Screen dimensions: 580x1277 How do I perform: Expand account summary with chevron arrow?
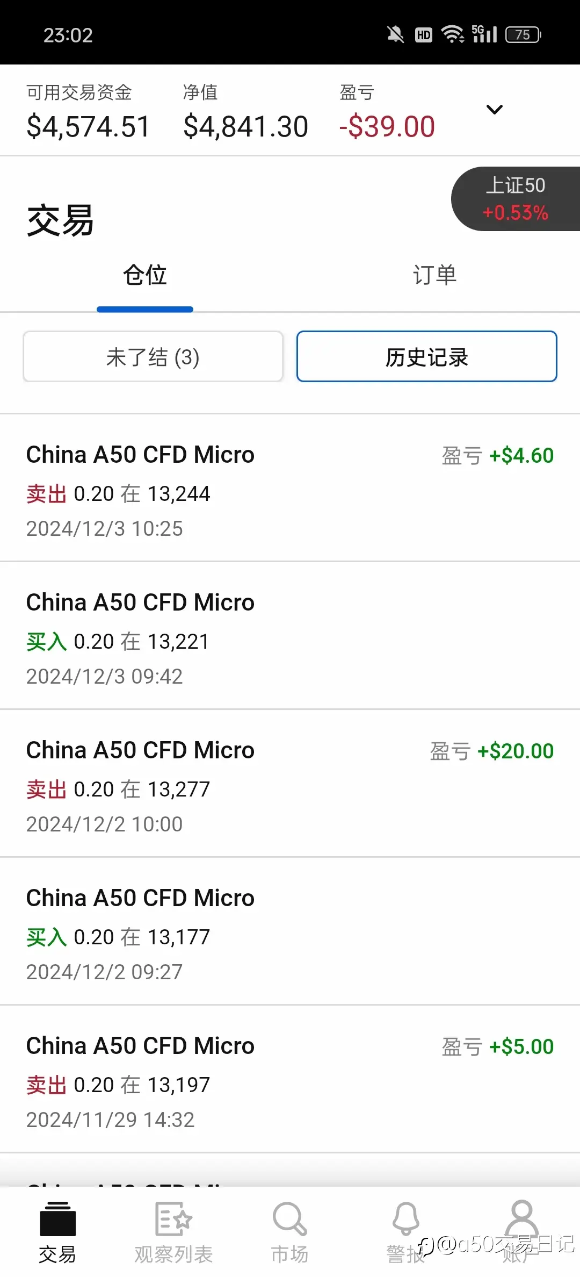point(494,110)
